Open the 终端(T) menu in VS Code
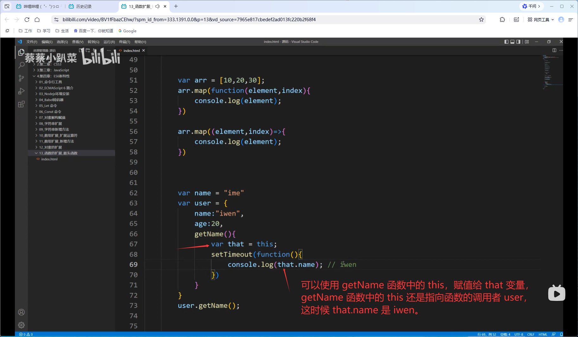 click(x=124, y=42)
